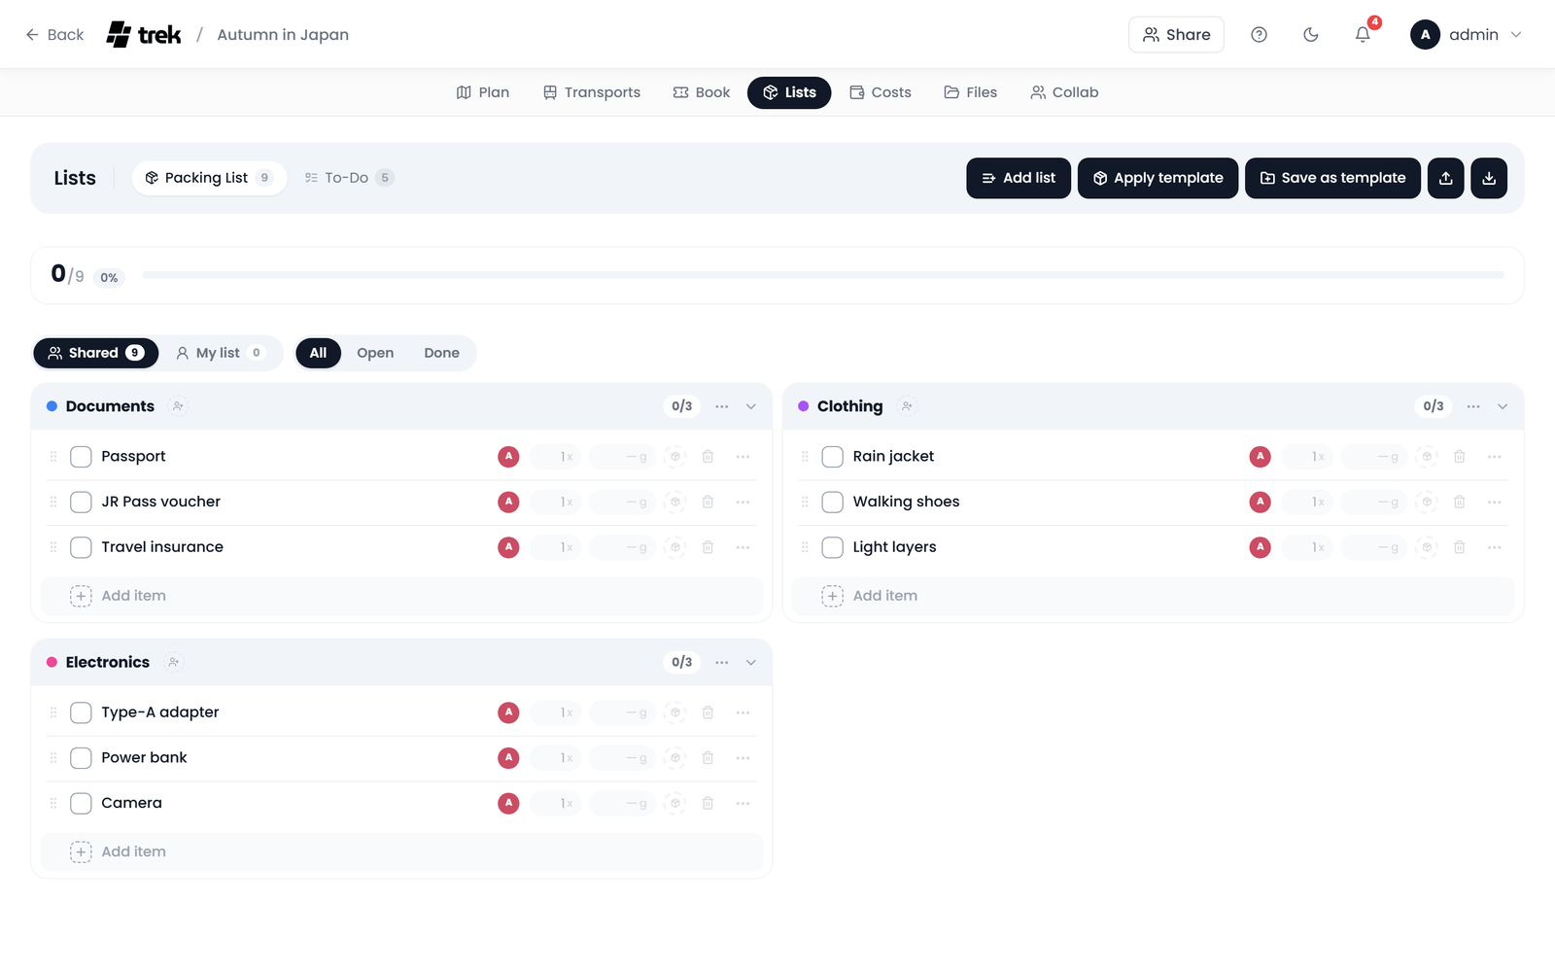Viewport: 1555px width, 972px height.
Task: Click the assign-person icon next to Documents
Action: 178,406
